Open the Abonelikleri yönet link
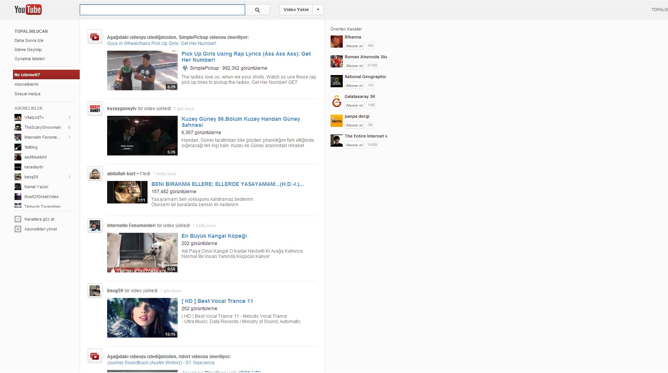Screen dimensions: 668x373 (41, 229)
